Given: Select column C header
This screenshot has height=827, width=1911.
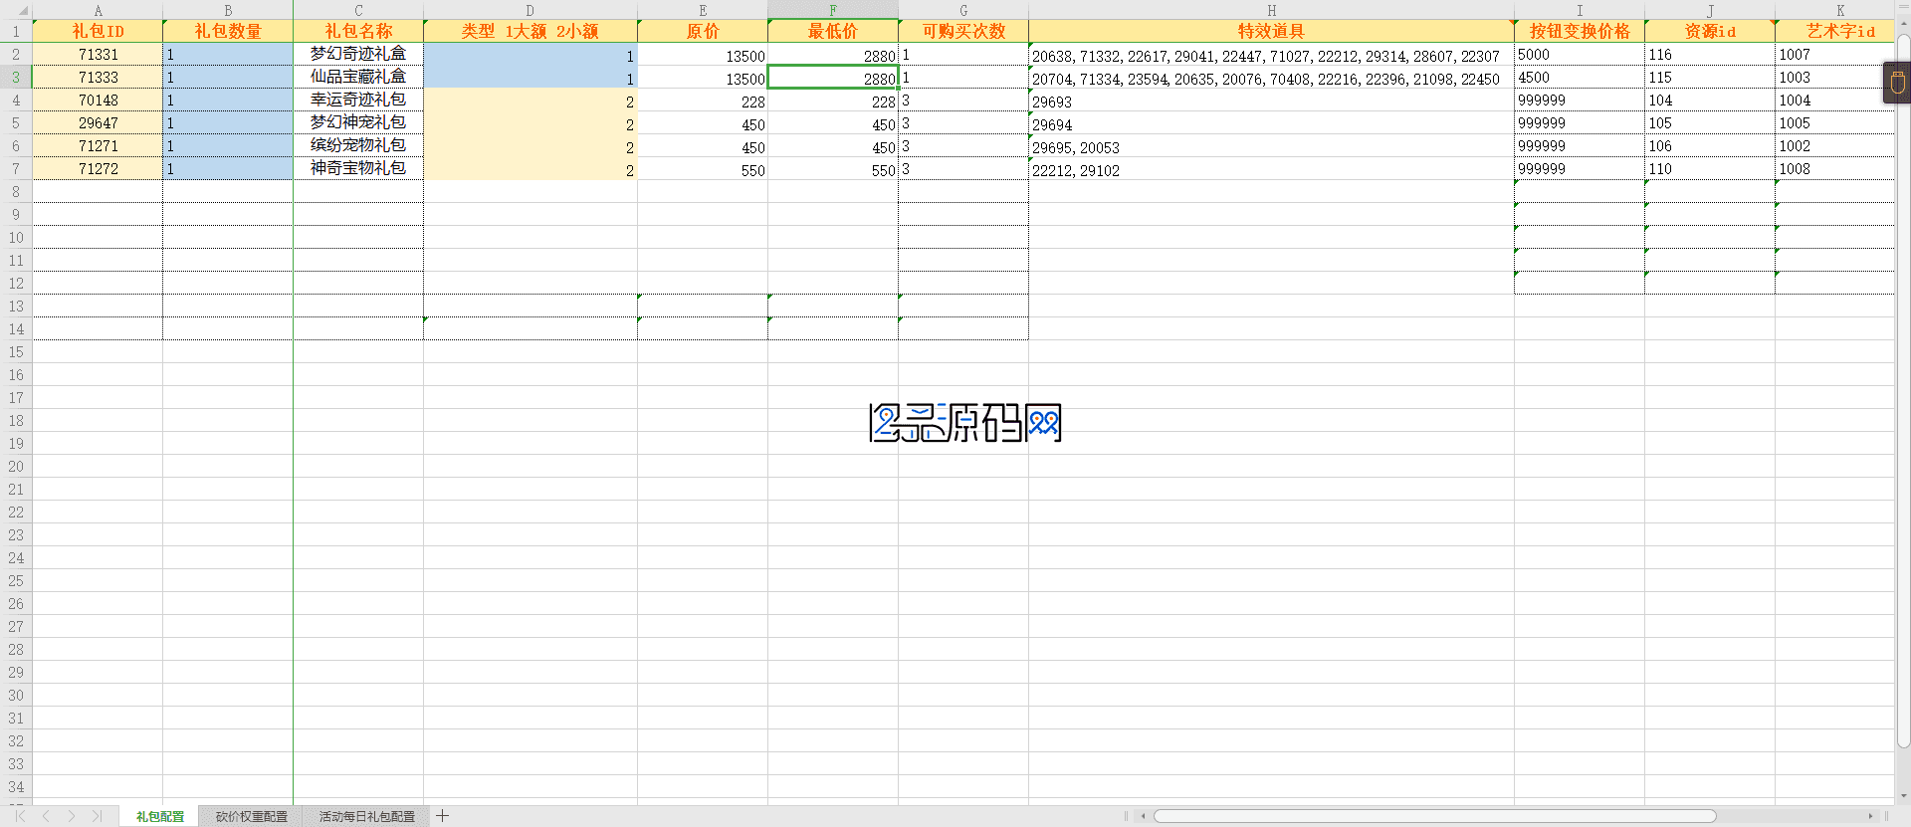Looking at the screenshot, I should click(358, 10).
